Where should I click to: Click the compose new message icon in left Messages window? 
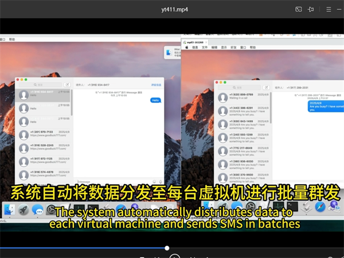pyautogui.click(x=68, y=84)
